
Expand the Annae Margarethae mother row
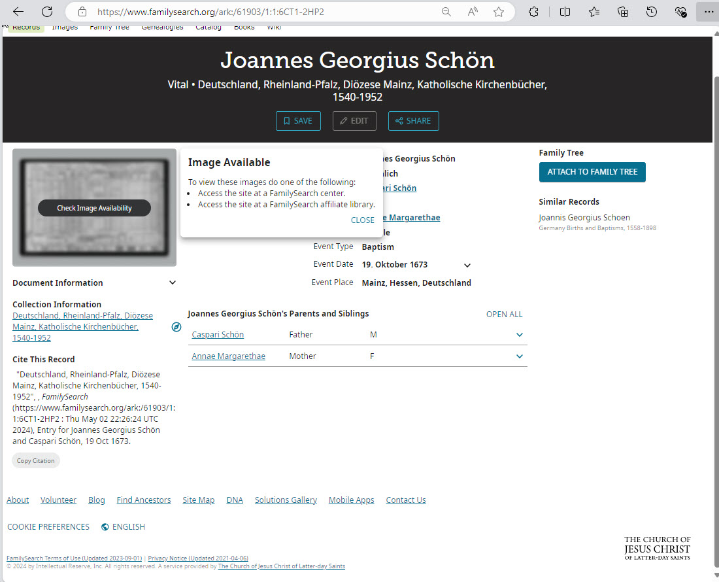click(520, 356)
